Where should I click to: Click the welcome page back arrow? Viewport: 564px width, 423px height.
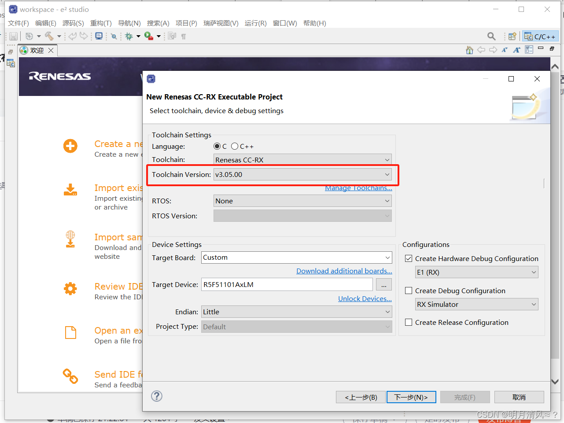pos(481,50)
